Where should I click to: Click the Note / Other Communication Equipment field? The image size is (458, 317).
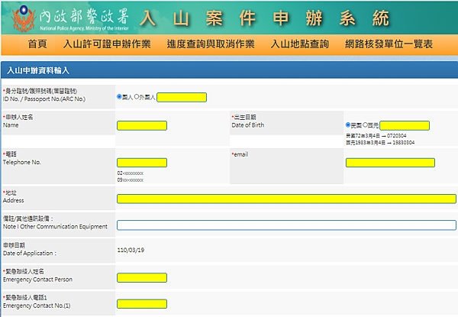pyautogui.click(x=286, y=225)
